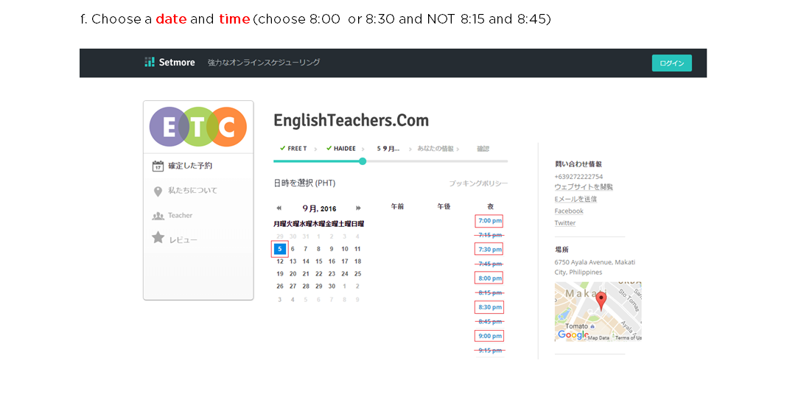Viewport: 787px width, 397px height.
Task: Click 6750 Ayala Avenue address text
Action: (595, 267)
